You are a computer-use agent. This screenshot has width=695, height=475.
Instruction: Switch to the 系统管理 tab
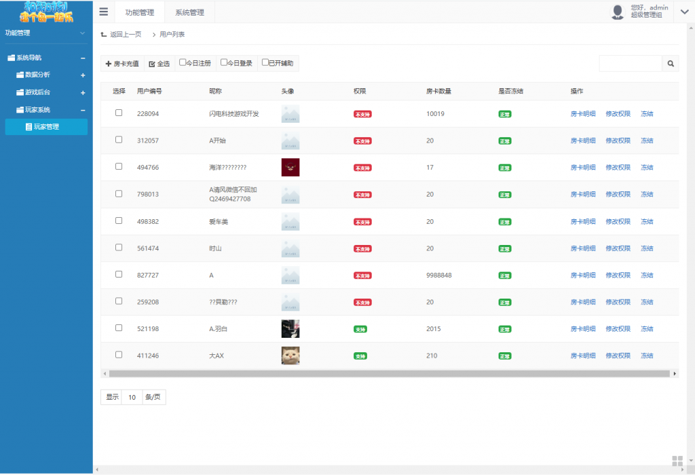click(x=188, y=12)
